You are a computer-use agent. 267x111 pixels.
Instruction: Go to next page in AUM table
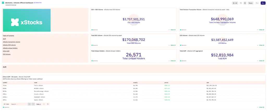coord(44,104)
